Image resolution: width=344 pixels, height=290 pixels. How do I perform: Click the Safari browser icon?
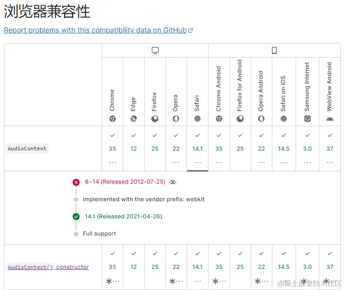(198, 119)
